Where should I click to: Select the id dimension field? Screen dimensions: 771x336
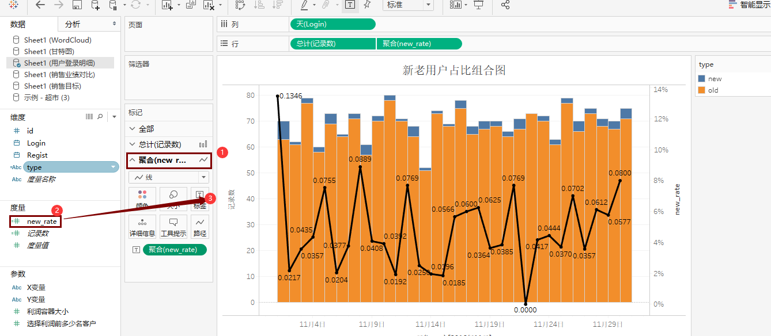click(x=30, y=131)
